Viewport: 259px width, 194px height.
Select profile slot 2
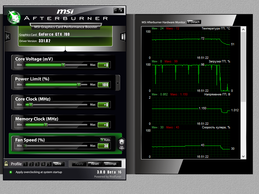point(31,164)
